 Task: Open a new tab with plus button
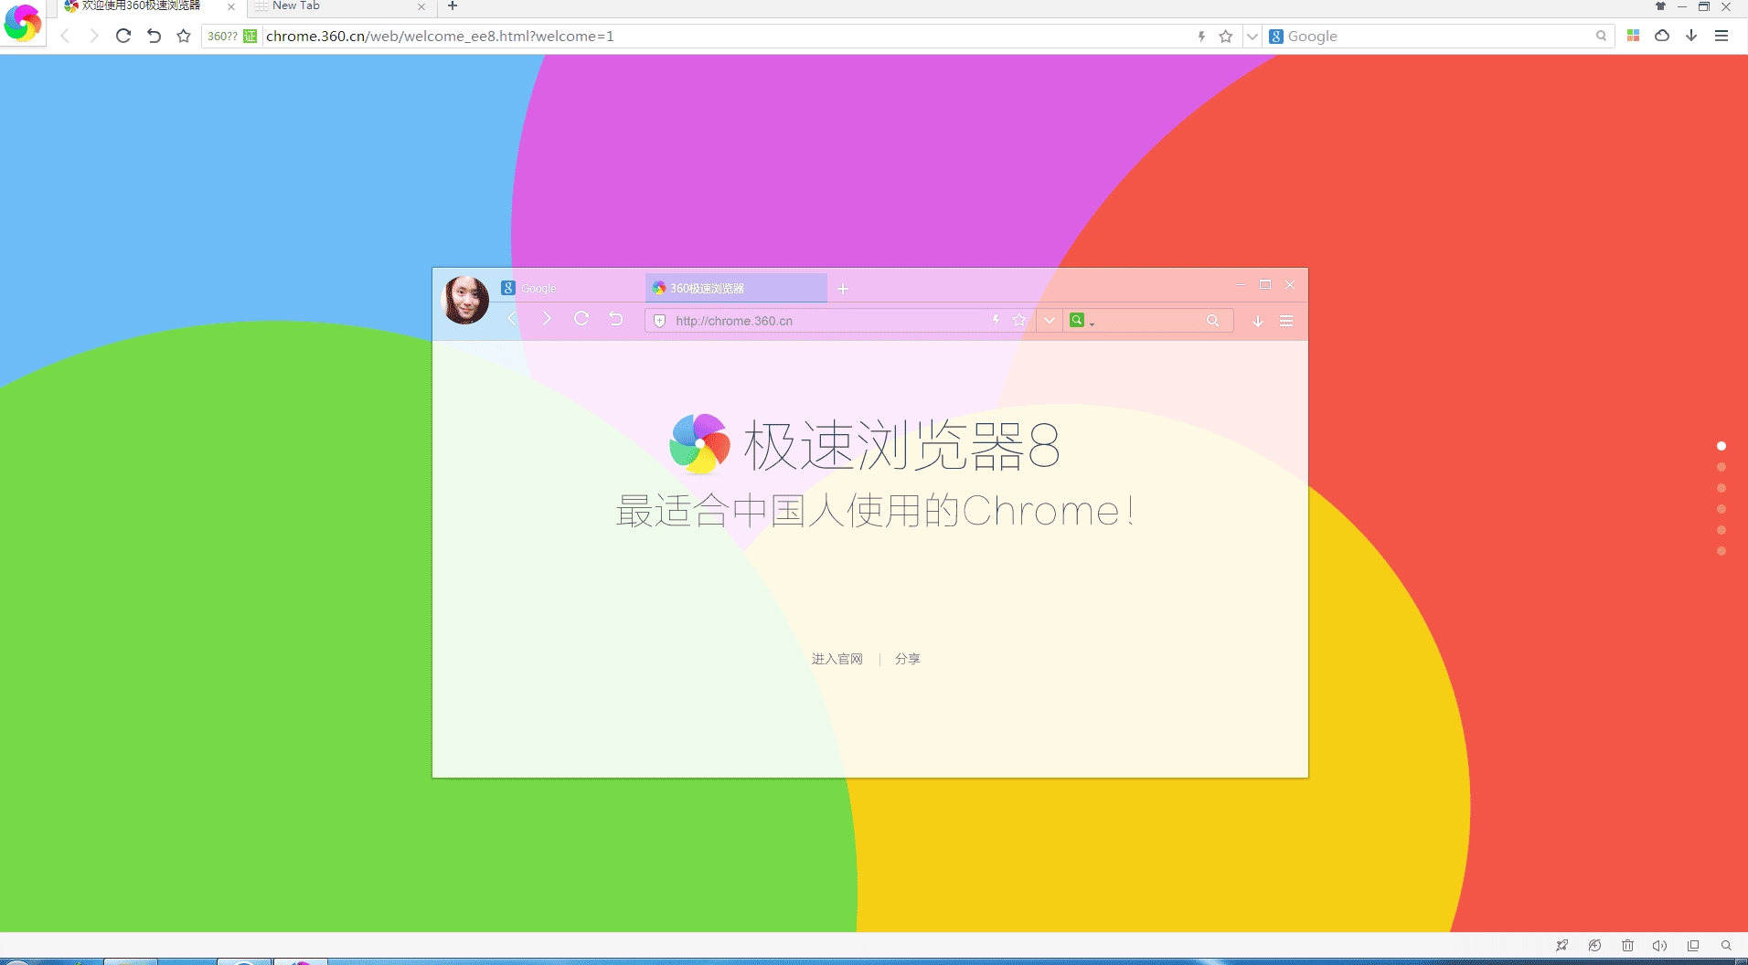click(453, 5)
